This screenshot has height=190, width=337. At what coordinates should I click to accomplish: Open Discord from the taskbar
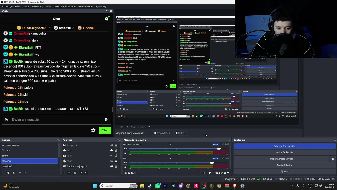(x=181, y=186)
